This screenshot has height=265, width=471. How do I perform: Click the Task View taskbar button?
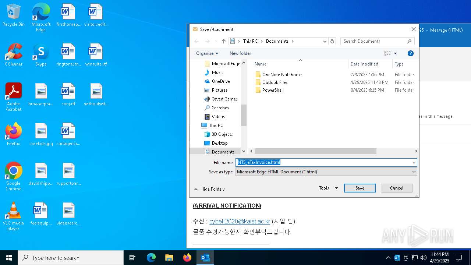(132, 258)
